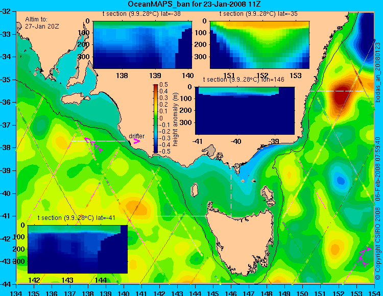
Task: Open the temperature section inset for lat=-35
Action: pyautogui.click(x=259, y=45)
